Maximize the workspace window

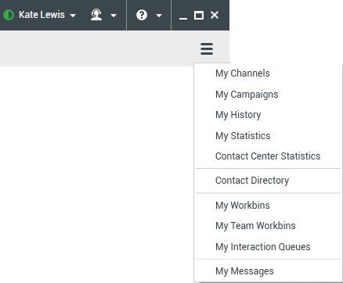pyautogui.click(x=199, y=15)
